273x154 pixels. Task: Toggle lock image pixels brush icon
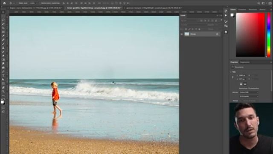point(189,29)
